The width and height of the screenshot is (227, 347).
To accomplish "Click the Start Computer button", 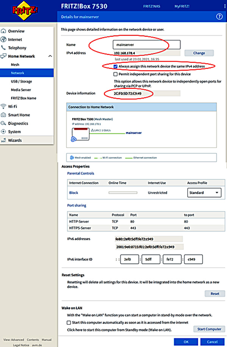I will point(209,329).
